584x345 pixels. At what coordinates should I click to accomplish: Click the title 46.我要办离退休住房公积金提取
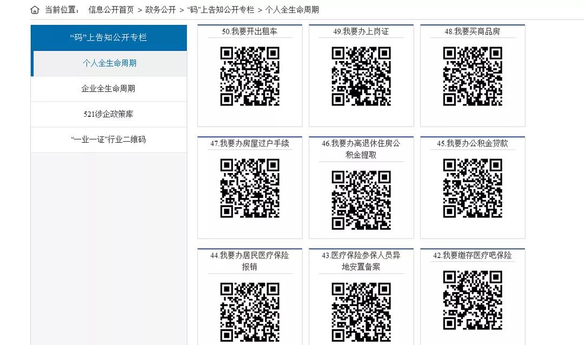click(x=361, y=149)
